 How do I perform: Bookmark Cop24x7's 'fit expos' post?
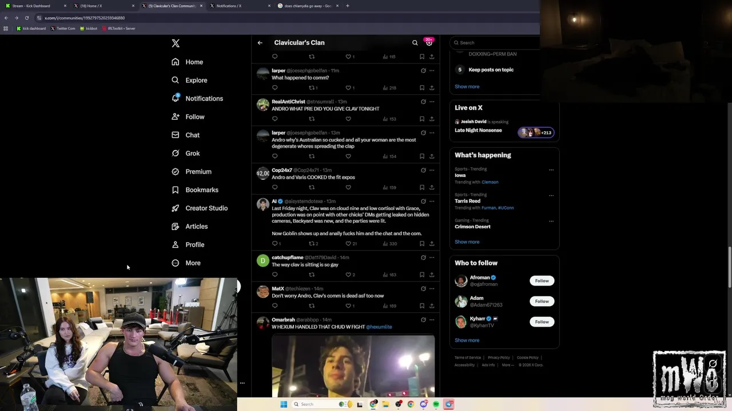click(x=422, y=187)
